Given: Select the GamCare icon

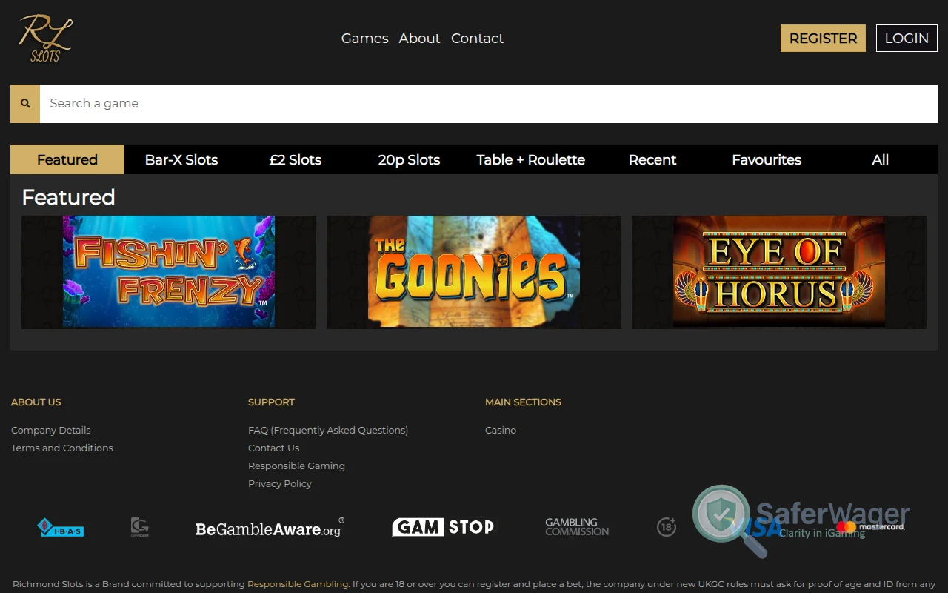Looking at the screenshot, I should (139, 527).
